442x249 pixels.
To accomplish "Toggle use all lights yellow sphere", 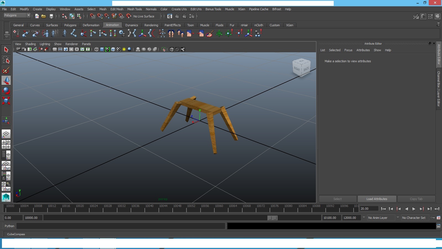I will pyautogui.click(x=124, y=49).
